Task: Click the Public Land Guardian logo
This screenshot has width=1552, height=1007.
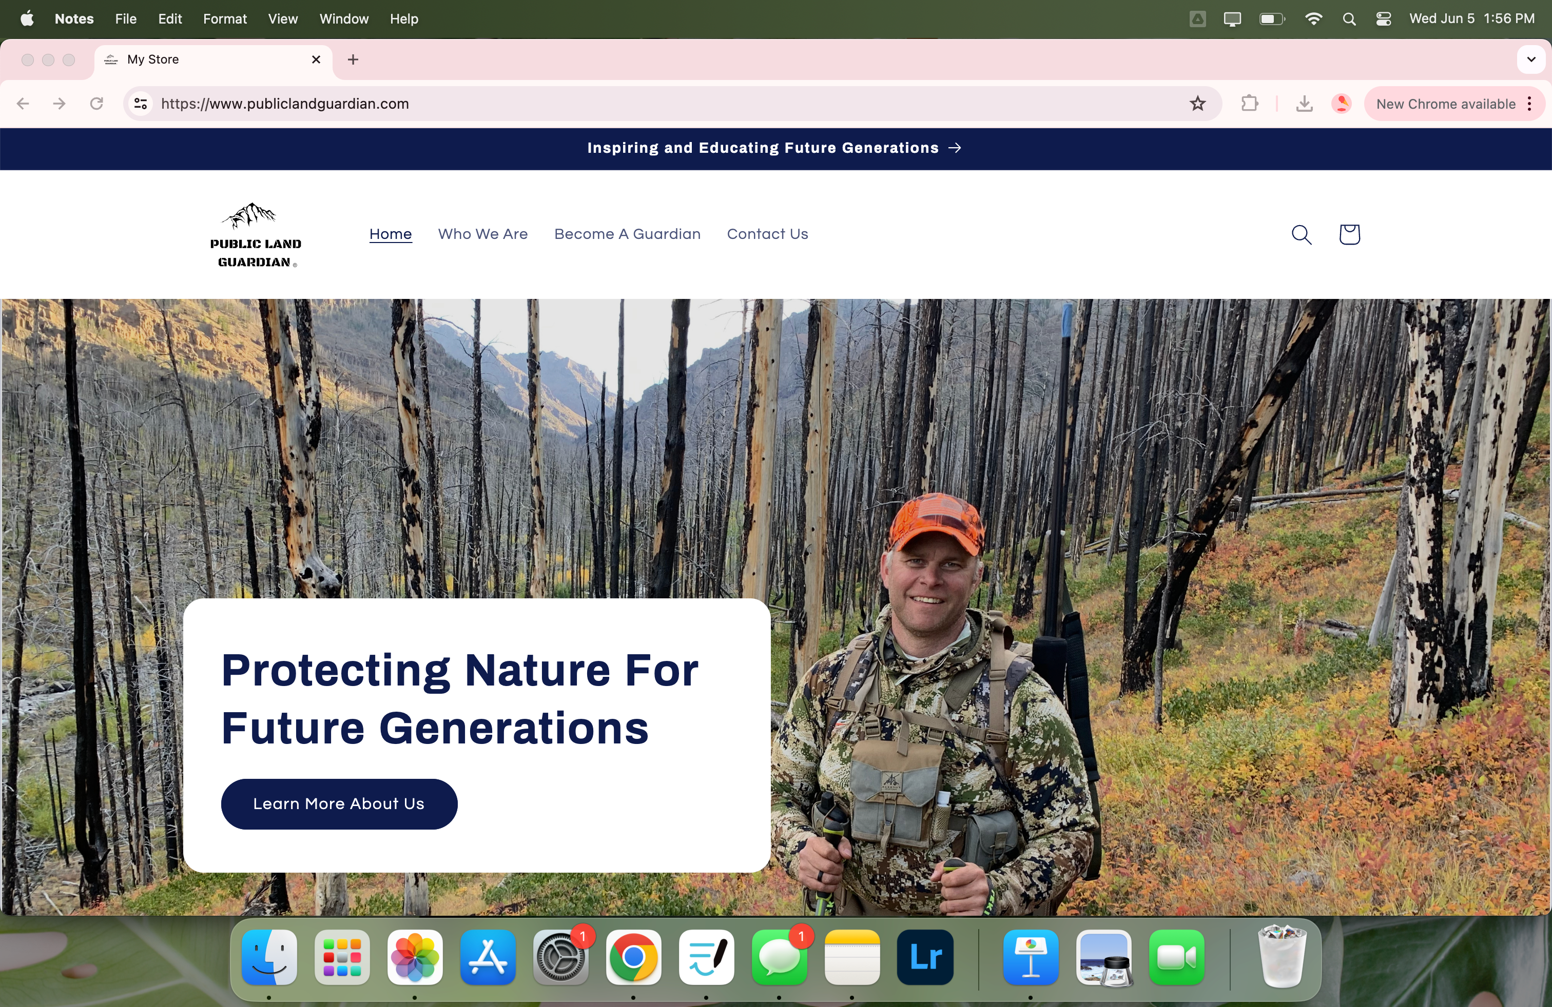Action: (x=255, y=235)
